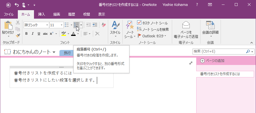Click the note container handle dots
Viewport: 256px width, 113px height.
coord(61,67)
